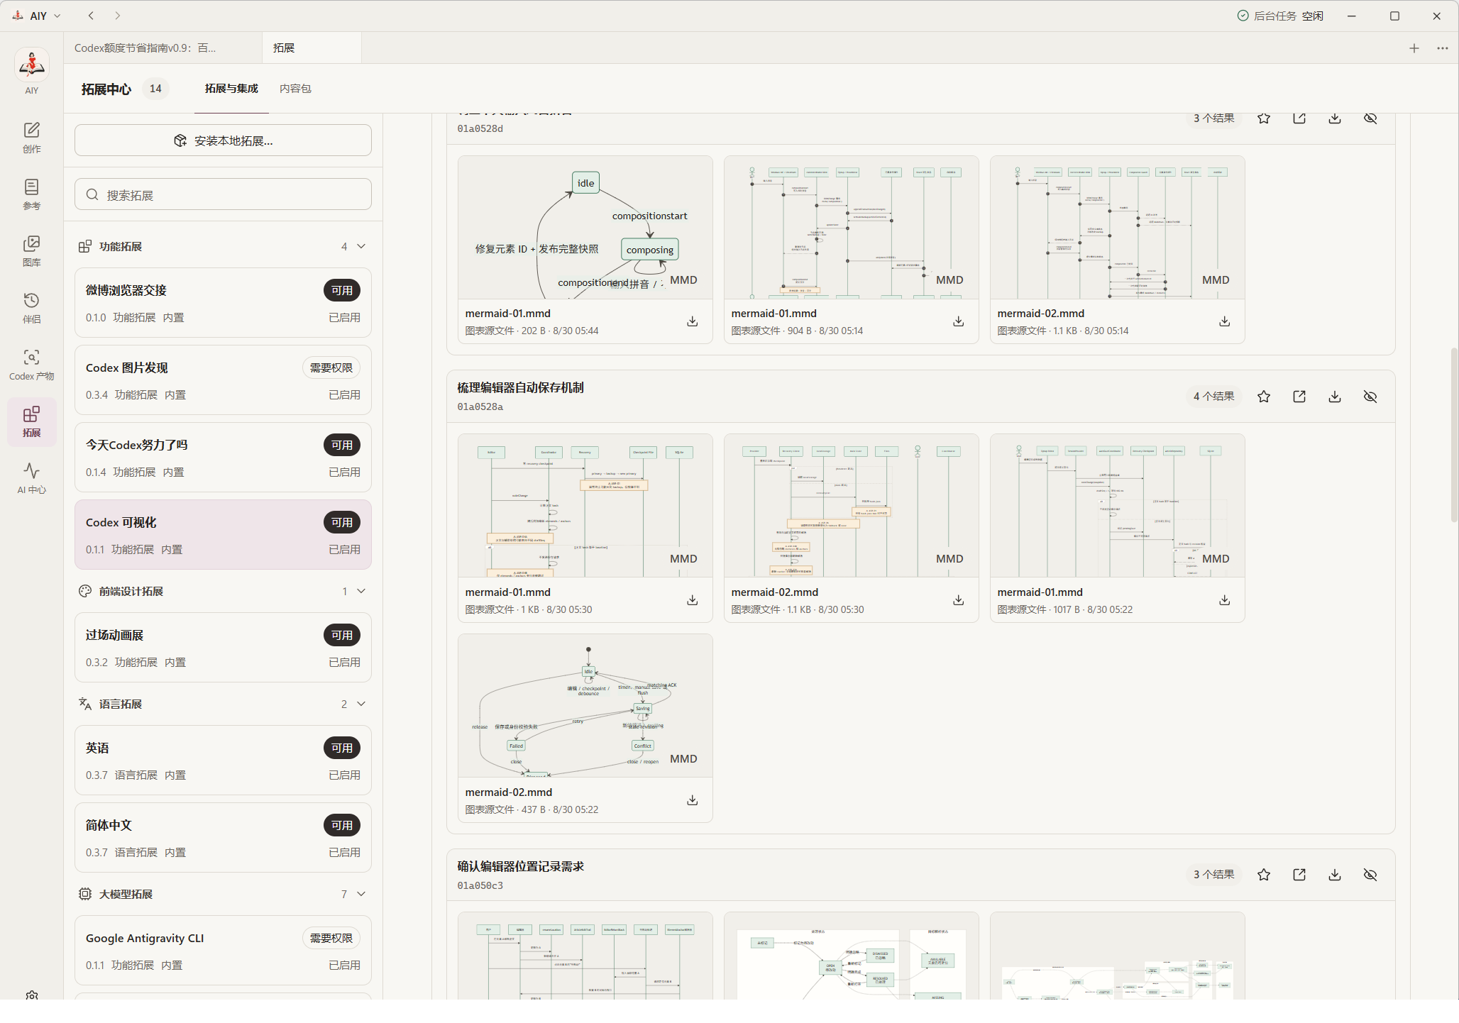
Task: Open the more options ellipsis menu
Action: point(1443,48)
